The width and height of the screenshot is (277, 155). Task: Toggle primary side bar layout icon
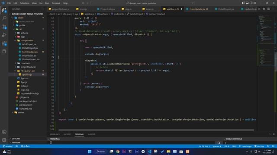click(243, 3)
